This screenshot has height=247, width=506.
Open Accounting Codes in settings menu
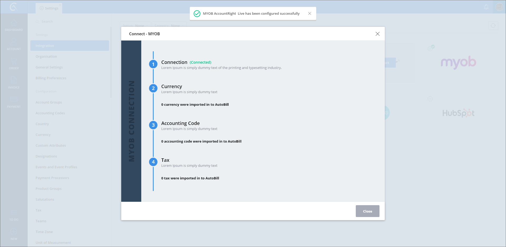point(50,113)
